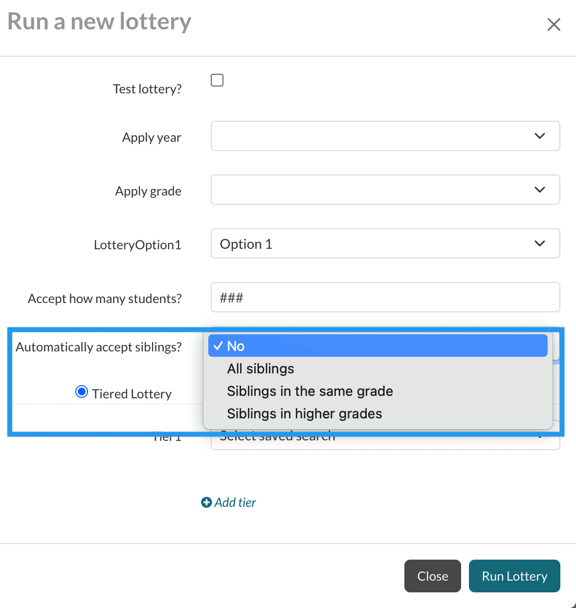Click the Add tier link
This screenshot has height=608, width=576.
(235, 502)
